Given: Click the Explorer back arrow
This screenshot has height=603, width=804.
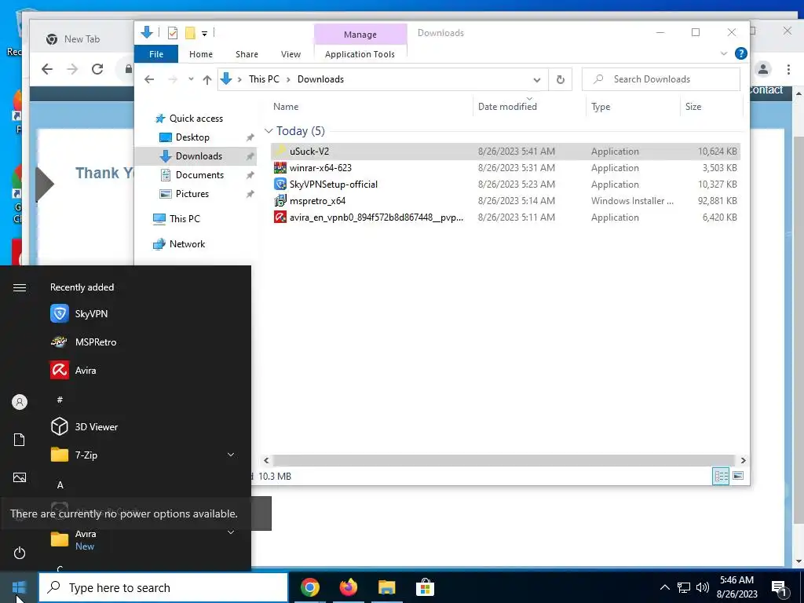Looking at the screenshot, I should 149,79.
